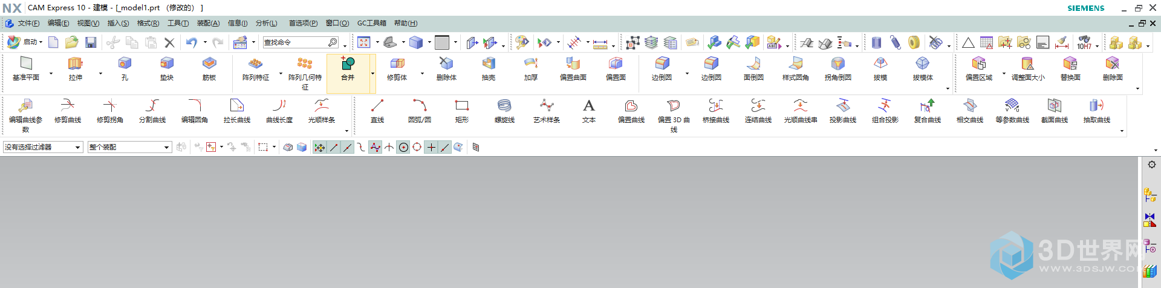The width and height of the screenshot is (1161, 288).
Task: Expand the dropdown arrow next to 阵列特征
Action: click(x=281, y=74)
